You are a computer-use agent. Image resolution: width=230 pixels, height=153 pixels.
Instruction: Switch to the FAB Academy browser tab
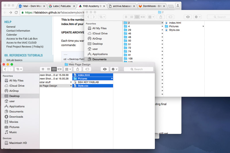click(92, 6)
